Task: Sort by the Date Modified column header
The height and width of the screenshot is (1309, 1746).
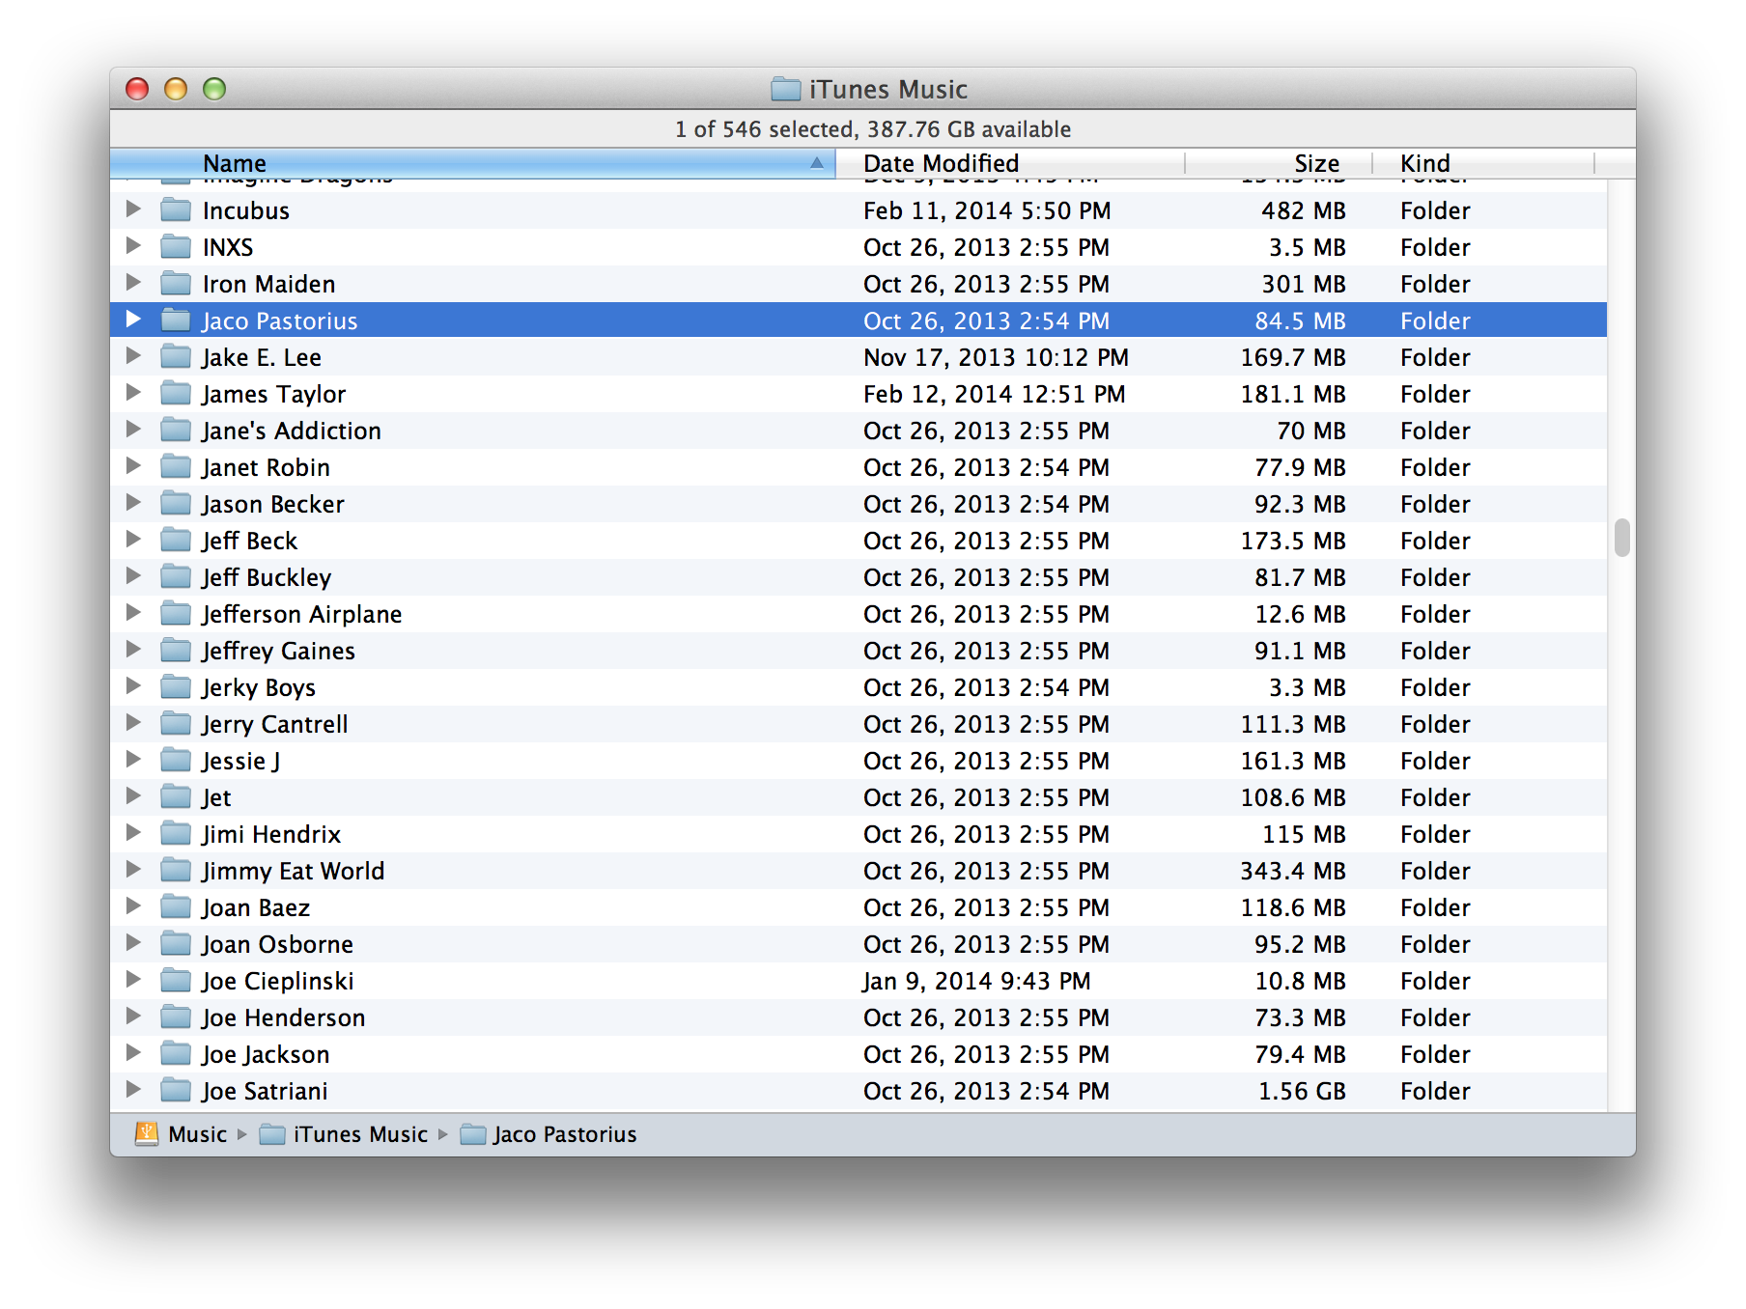Action: (x=1010, y=163)
